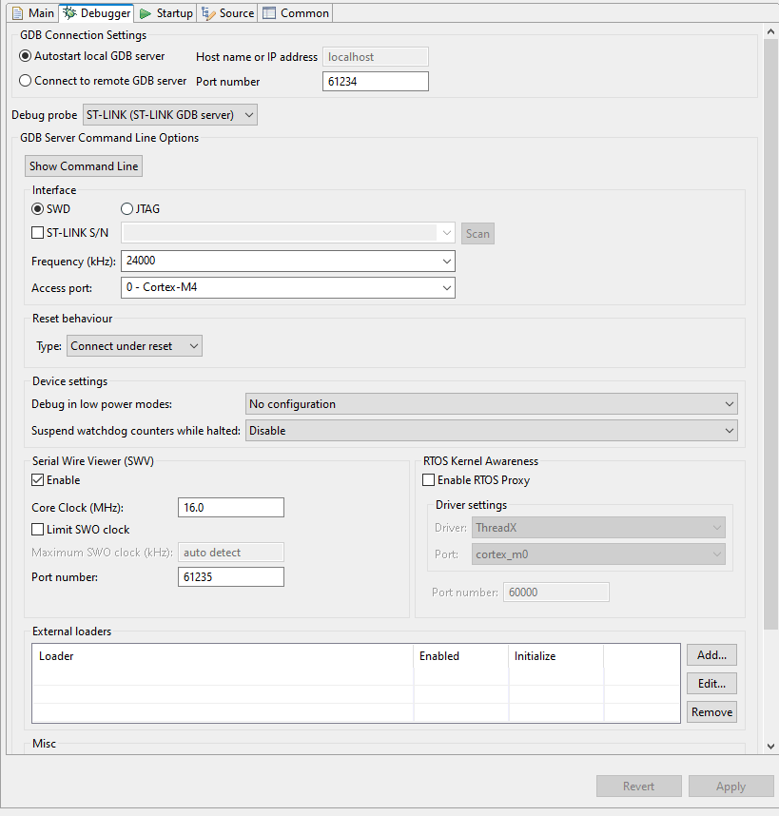Screen dimensions: 779x816
Task: Click Add... external loader button
Action: (x=711, y=655)
